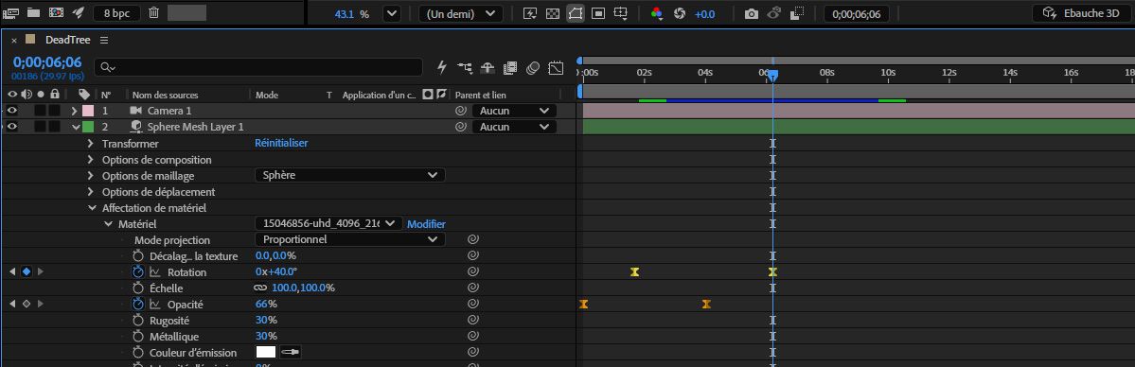Click the Nom des sources column header

click(165, 95)
